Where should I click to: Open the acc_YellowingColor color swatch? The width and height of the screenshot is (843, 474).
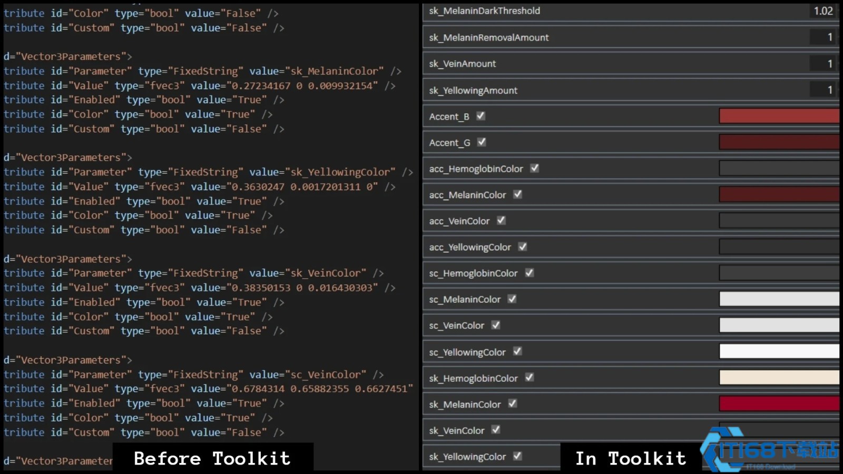pos(779,247)
